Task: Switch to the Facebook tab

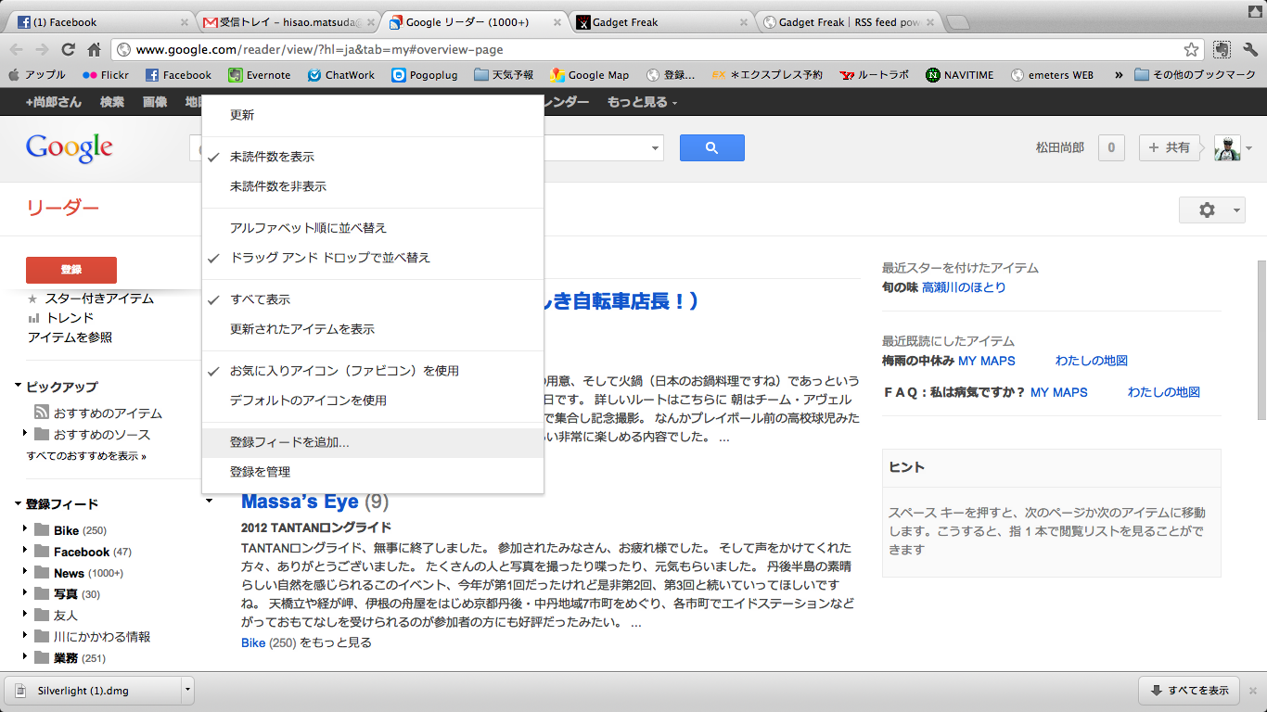Action: pyautogui.click(x=102, y=21)
